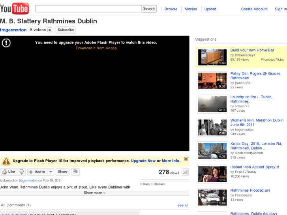Click the Suggestions heading
287x215 pixels.
206,39
